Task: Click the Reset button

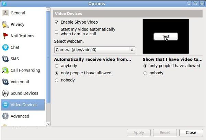Action: 165,132
